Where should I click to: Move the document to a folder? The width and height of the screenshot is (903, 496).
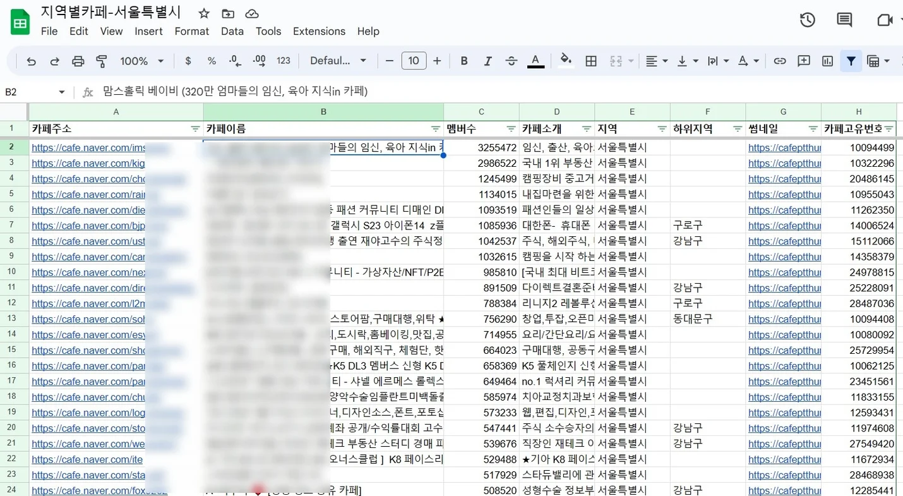228,13
